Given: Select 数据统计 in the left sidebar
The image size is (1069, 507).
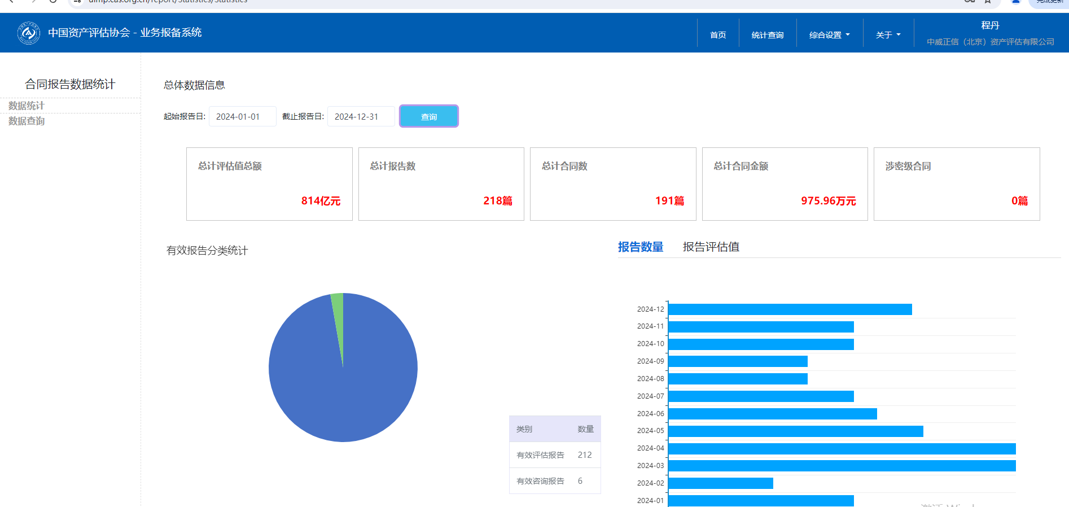Looking at the screenshot, I should coord(27,106).
